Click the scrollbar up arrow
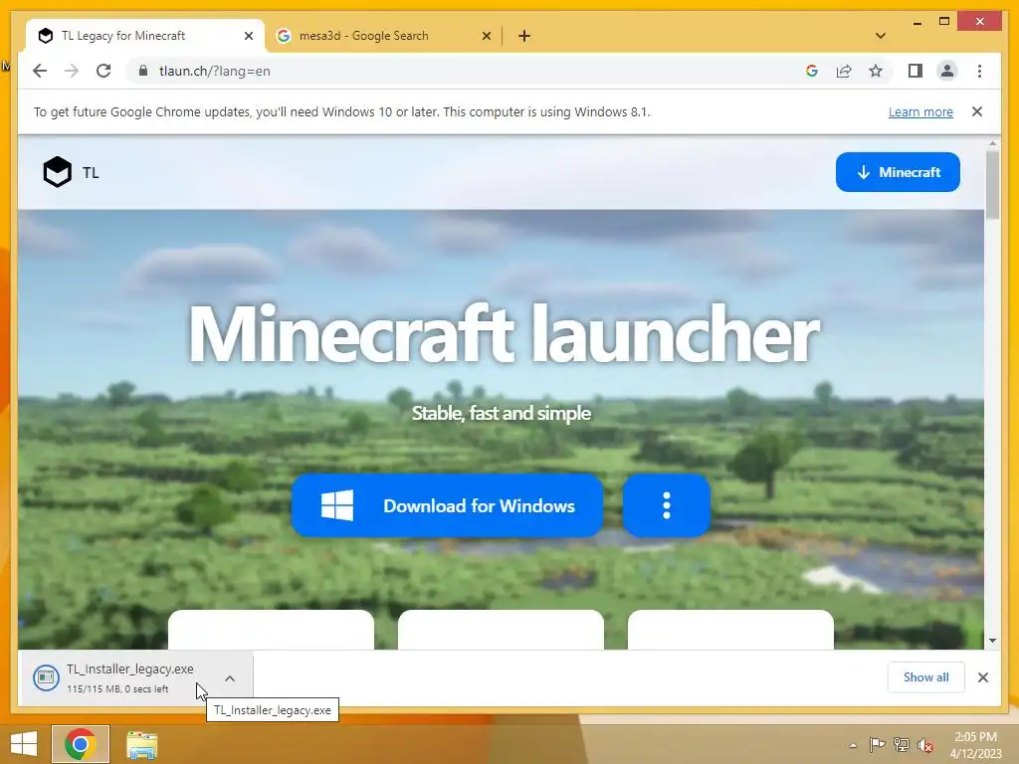 (x=992, y=143)
